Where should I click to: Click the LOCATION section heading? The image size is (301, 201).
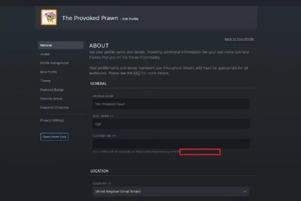pos(99,171)
